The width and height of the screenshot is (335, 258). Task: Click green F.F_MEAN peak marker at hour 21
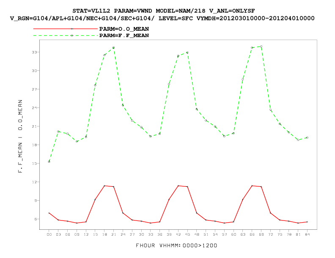114,48
